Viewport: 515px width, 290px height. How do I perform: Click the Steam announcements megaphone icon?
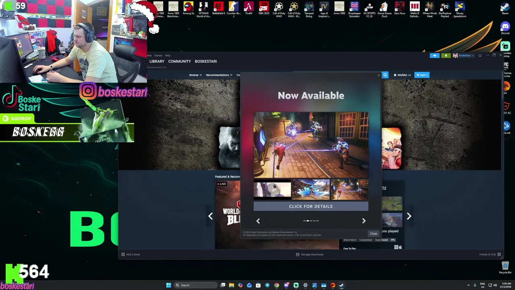[x=435, y=56]
